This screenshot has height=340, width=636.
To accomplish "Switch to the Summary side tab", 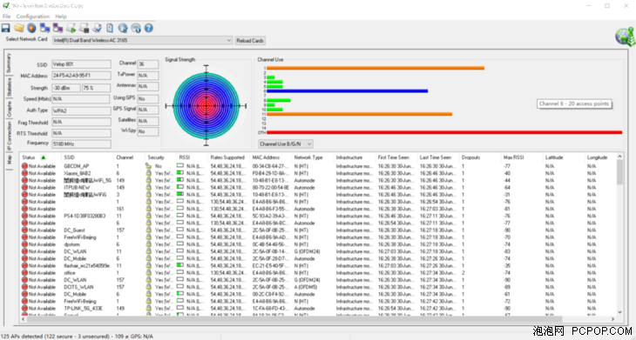I will 9,63.
